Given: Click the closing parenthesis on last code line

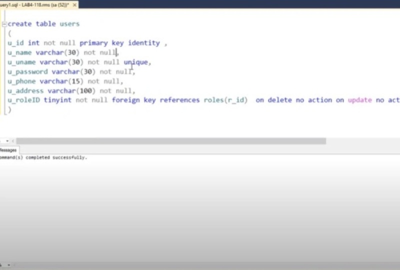Looking at the screenshot, I should 9,109.
